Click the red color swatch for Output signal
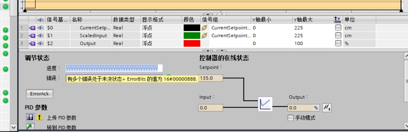408x132 pixels. pos(192,44)
